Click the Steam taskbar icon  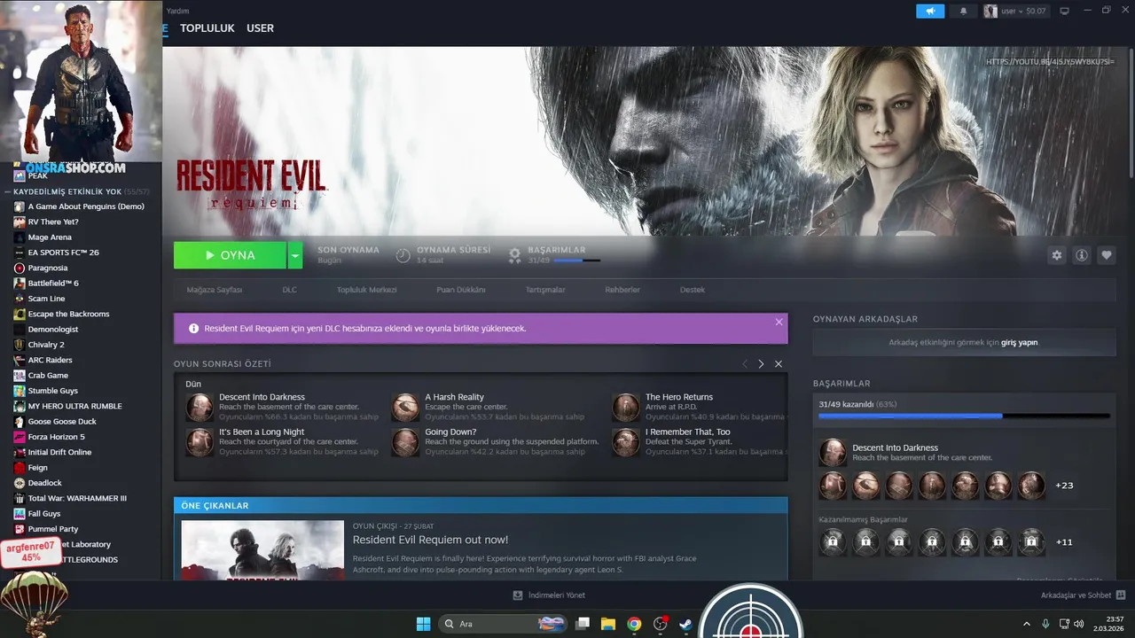pos(686,624)
